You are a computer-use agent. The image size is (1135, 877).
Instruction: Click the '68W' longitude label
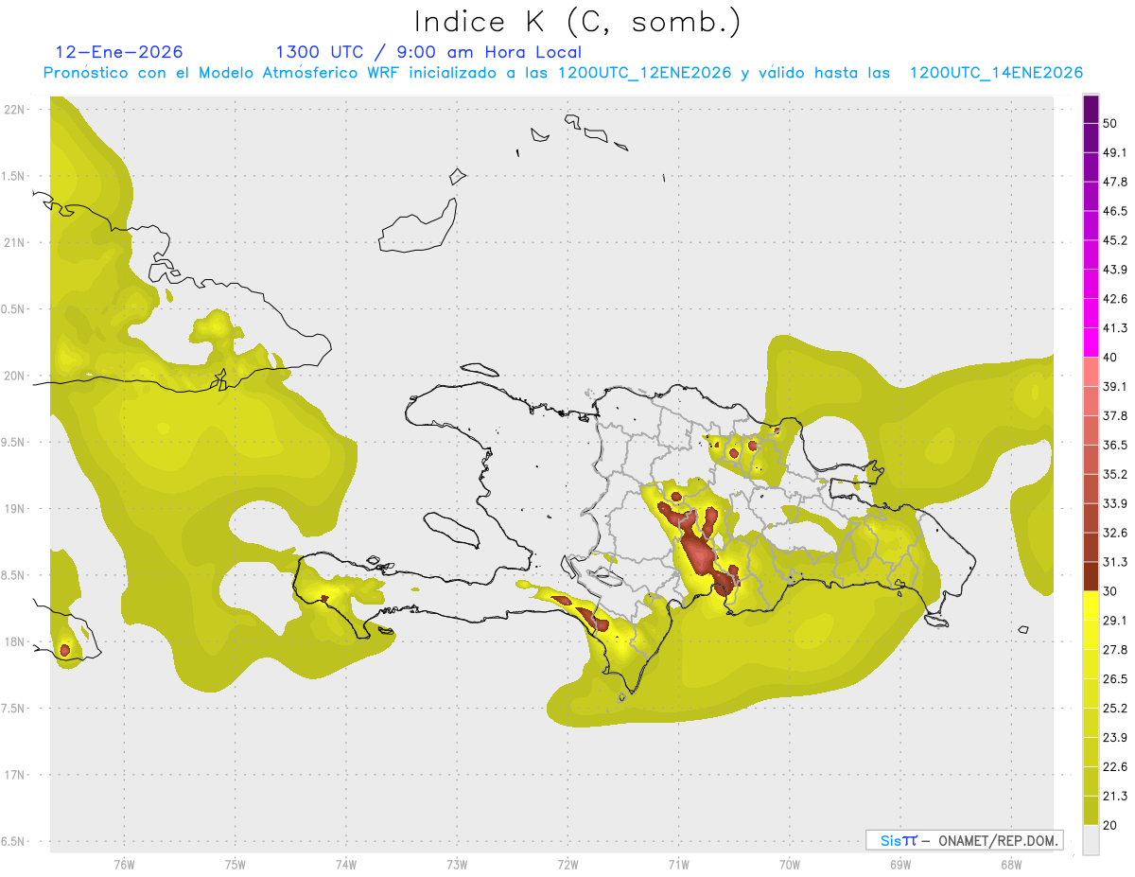point(1011,865)
